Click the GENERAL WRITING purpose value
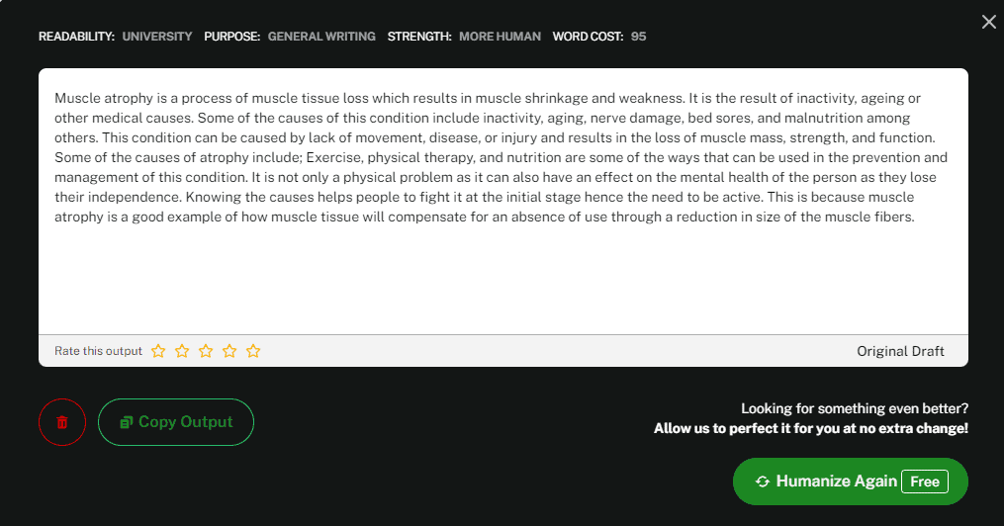Screen dimensions: 1004x526 click(321, 37)
